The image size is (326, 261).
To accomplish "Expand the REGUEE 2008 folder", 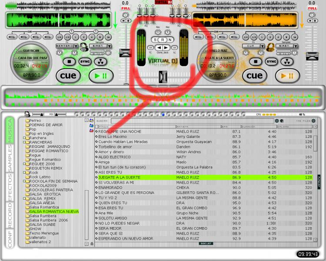I will click(x=24, y=164).
